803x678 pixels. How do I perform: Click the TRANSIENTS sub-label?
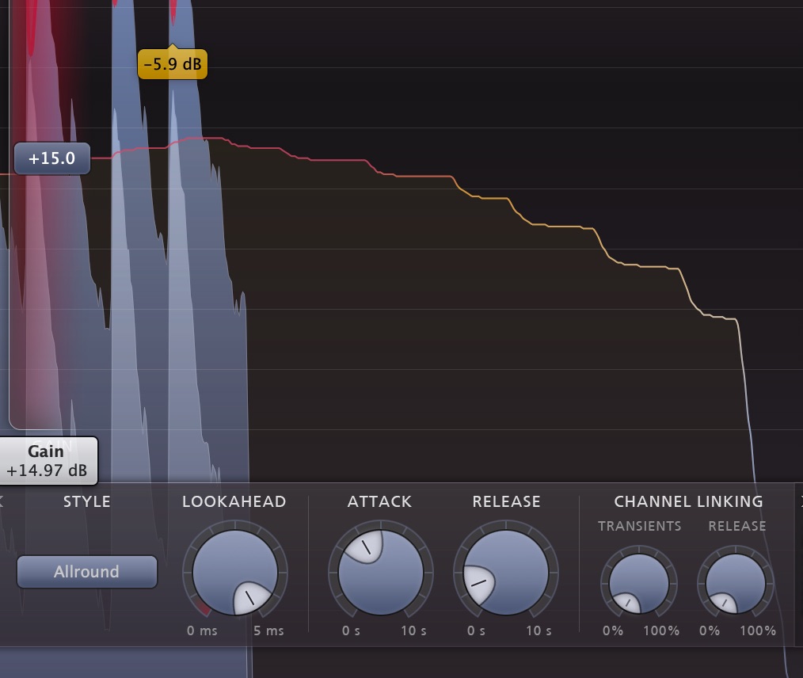(639, 526)
